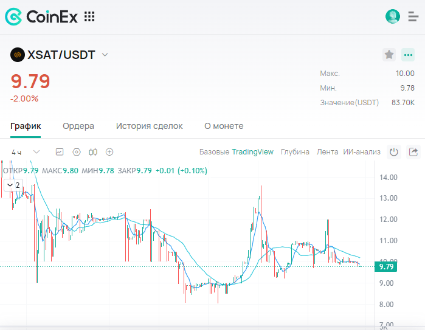Click the -2.00% change value
This screenshot has height=332, width=425.
click(x=24, y=99)
